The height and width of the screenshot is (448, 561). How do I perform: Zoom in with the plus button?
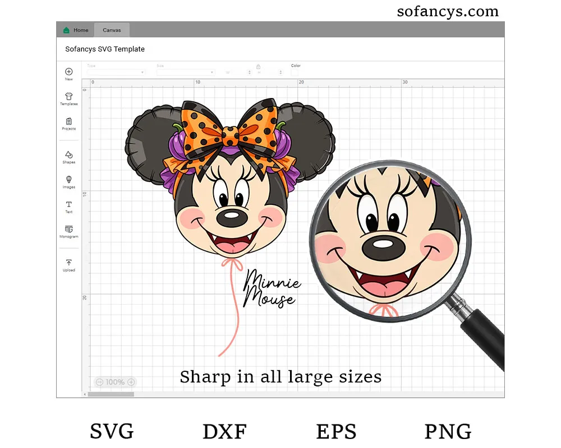131,382
